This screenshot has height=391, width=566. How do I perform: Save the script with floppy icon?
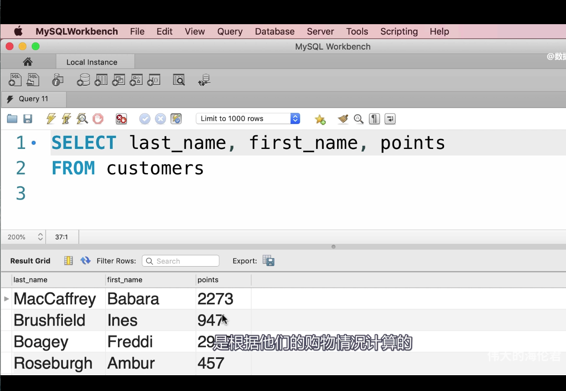tap(28, 119)
